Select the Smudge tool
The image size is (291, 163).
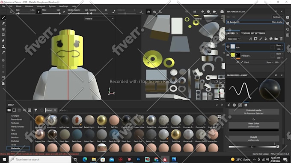pos(3,41)
